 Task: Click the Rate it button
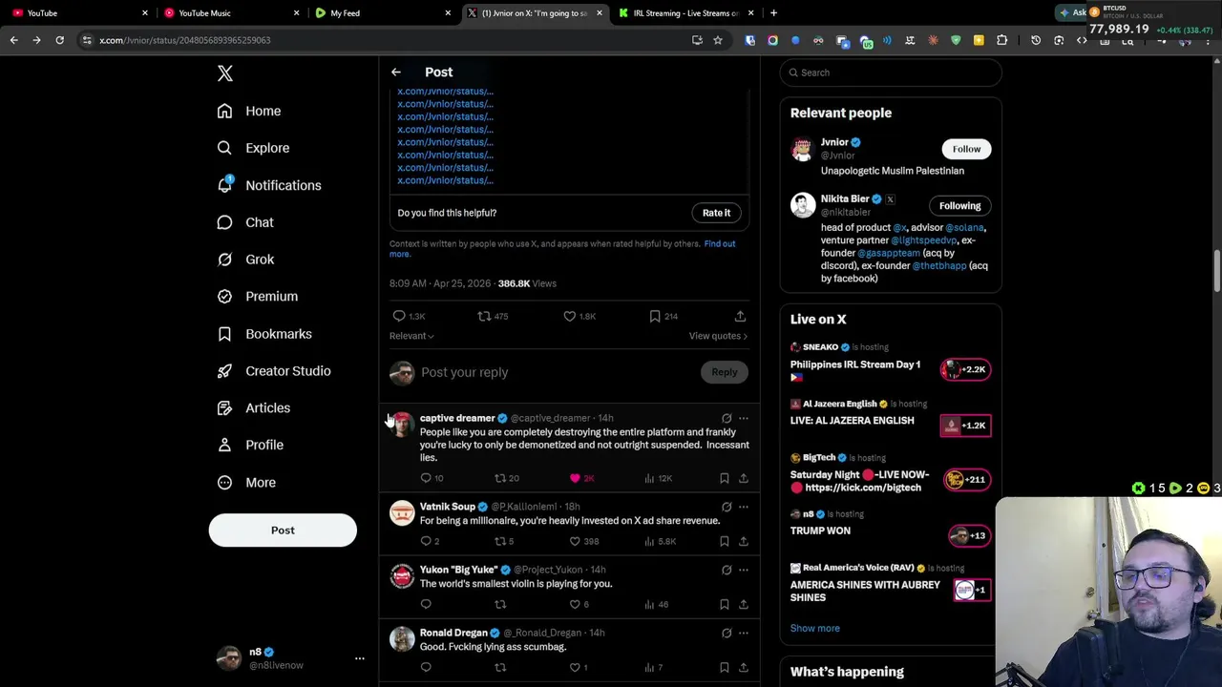point(716,213)
